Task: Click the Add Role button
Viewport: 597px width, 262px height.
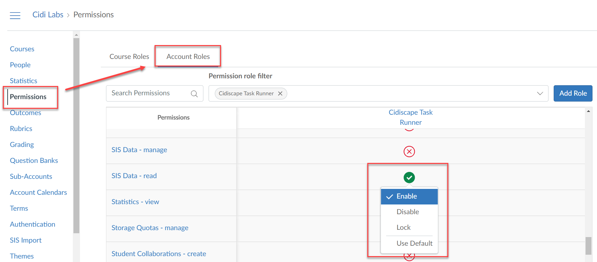Action: point(572,94)
